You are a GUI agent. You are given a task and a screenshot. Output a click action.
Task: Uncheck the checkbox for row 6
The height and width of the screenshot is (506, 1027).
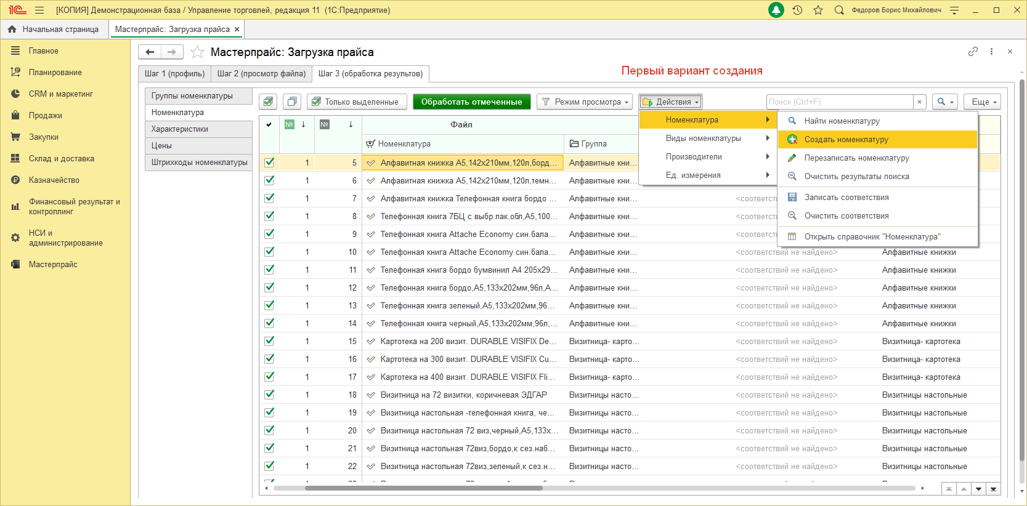point(269,180)
